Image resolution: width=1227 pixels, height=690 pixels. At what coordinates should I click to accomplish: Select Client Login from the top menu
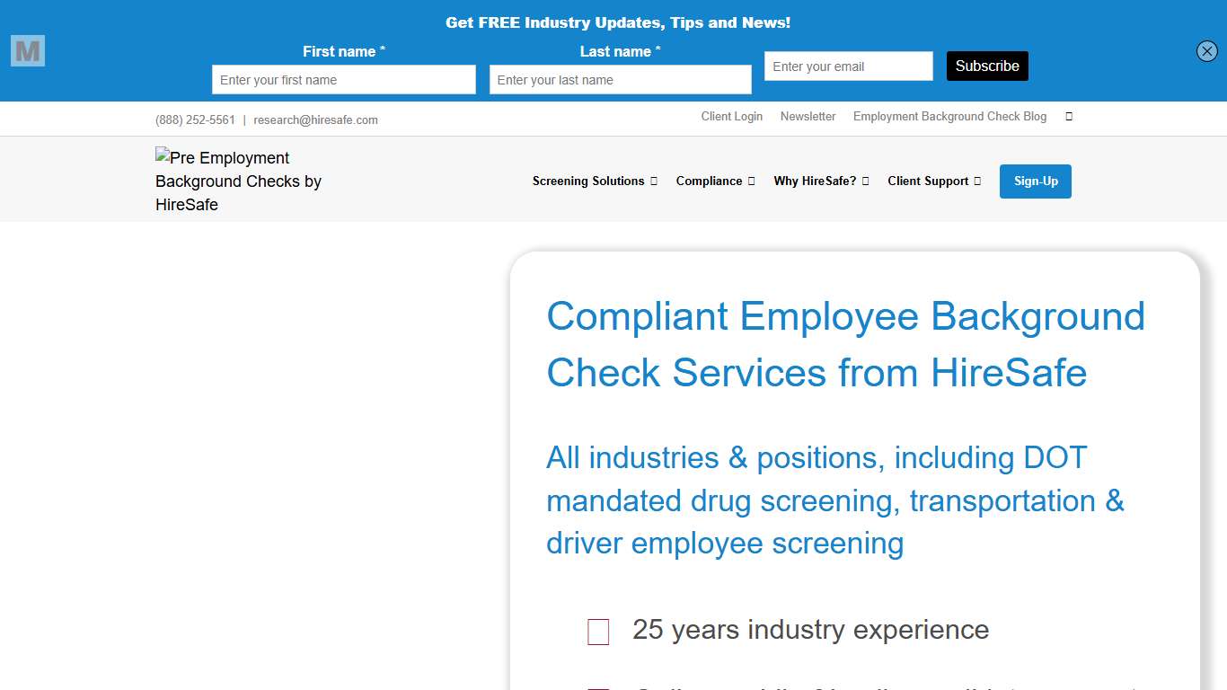[731, 116]
